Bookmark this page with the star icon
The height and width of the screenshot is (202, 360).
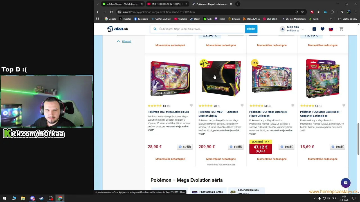click(x=302, y=12)
